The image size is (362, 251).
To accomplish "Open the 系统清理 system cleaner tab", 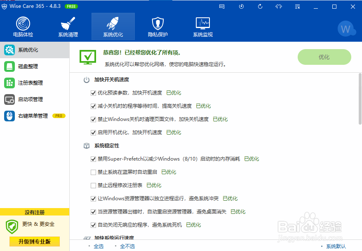I will coord(68,27).
